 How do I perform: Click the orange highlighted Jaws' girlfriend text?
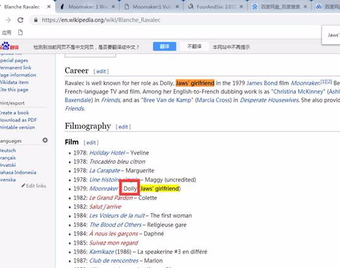195,83
